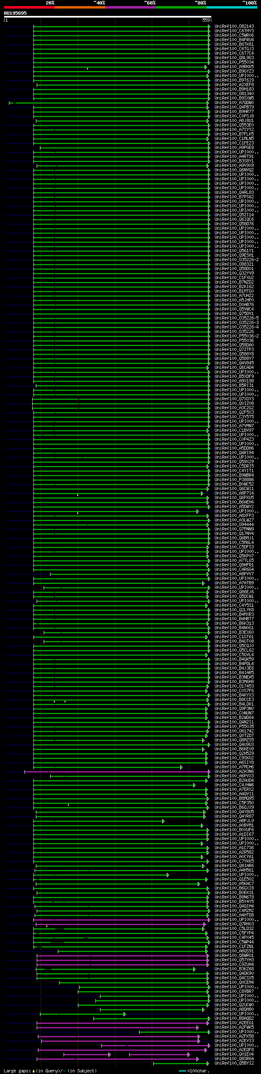261x1074 pixels.
Task: Select label UniRef100_A8J8U1
Action: pos(234,121)
